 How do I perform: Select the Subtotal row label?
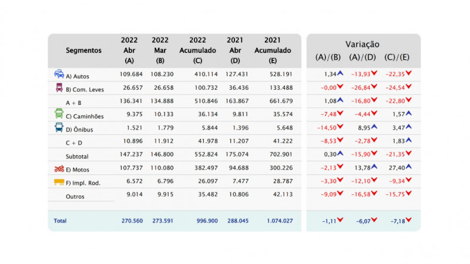pos(78,157)
